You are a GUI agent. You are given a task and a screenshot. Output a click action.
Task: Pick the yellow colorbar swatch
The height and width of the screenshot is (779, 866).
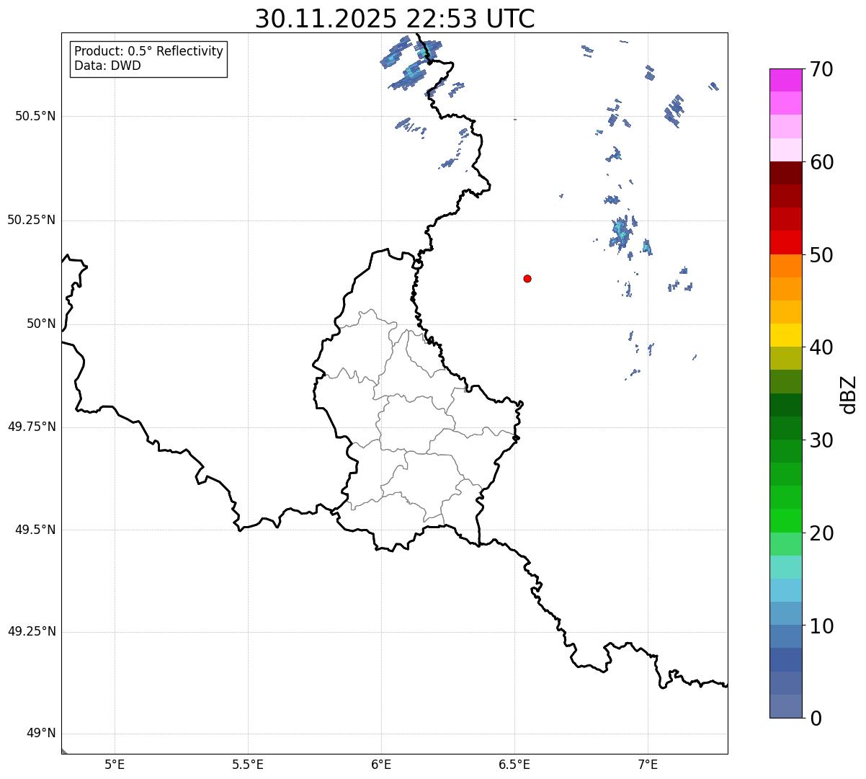tap(786, 336)
